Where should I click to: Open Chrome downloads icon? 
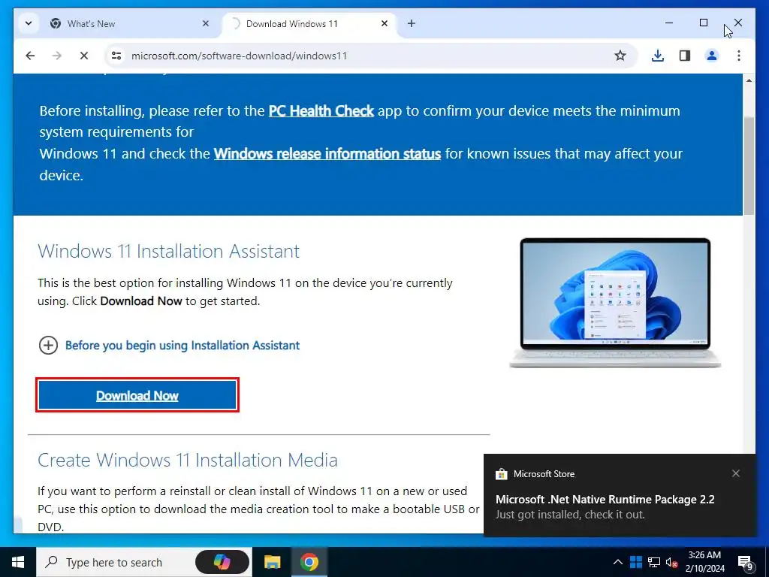pyautogui.click(x=658, y=56)
